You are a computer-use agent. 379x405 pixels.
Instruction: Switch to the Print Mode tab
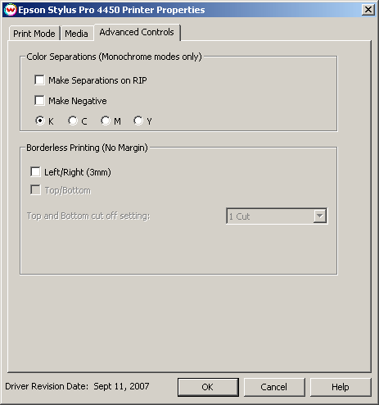(34, 34)
